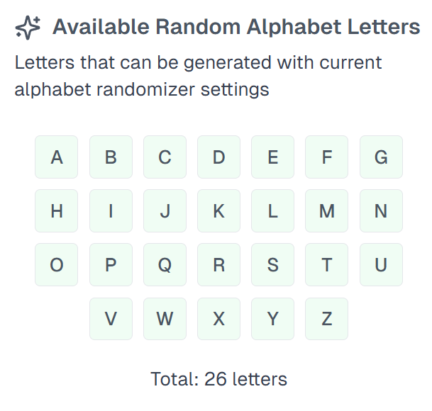
Task: Click the Total: 26 letters text
Action: click(x=218, y=379)
